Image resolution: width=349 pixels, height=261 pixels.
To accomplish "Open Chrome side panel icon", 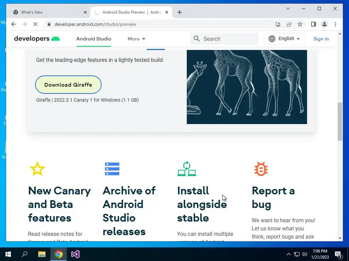I will pyautogui.click(x=314, y=24).
